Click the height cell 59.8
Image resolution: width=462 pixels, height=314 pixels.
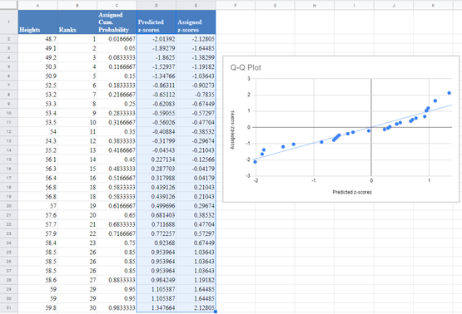pos(38,307)
